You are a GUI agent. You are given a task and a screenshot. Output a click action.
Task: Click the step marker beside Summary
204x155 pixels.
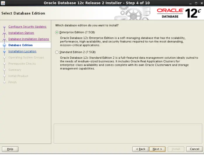coord(4,70)
